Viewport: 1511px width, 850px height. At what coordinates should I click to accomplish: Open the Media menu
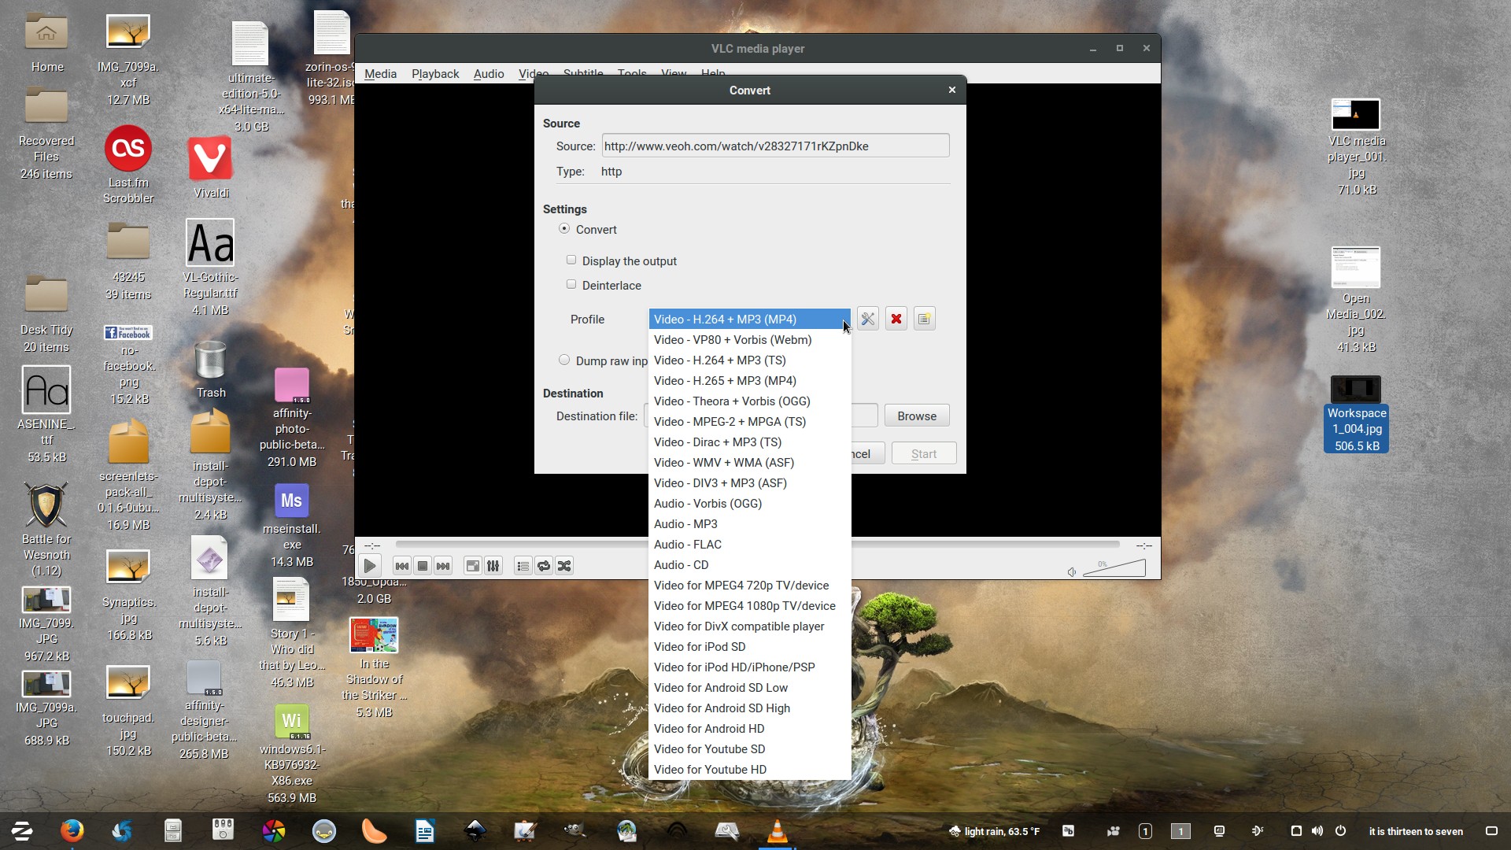coord(380,73)
